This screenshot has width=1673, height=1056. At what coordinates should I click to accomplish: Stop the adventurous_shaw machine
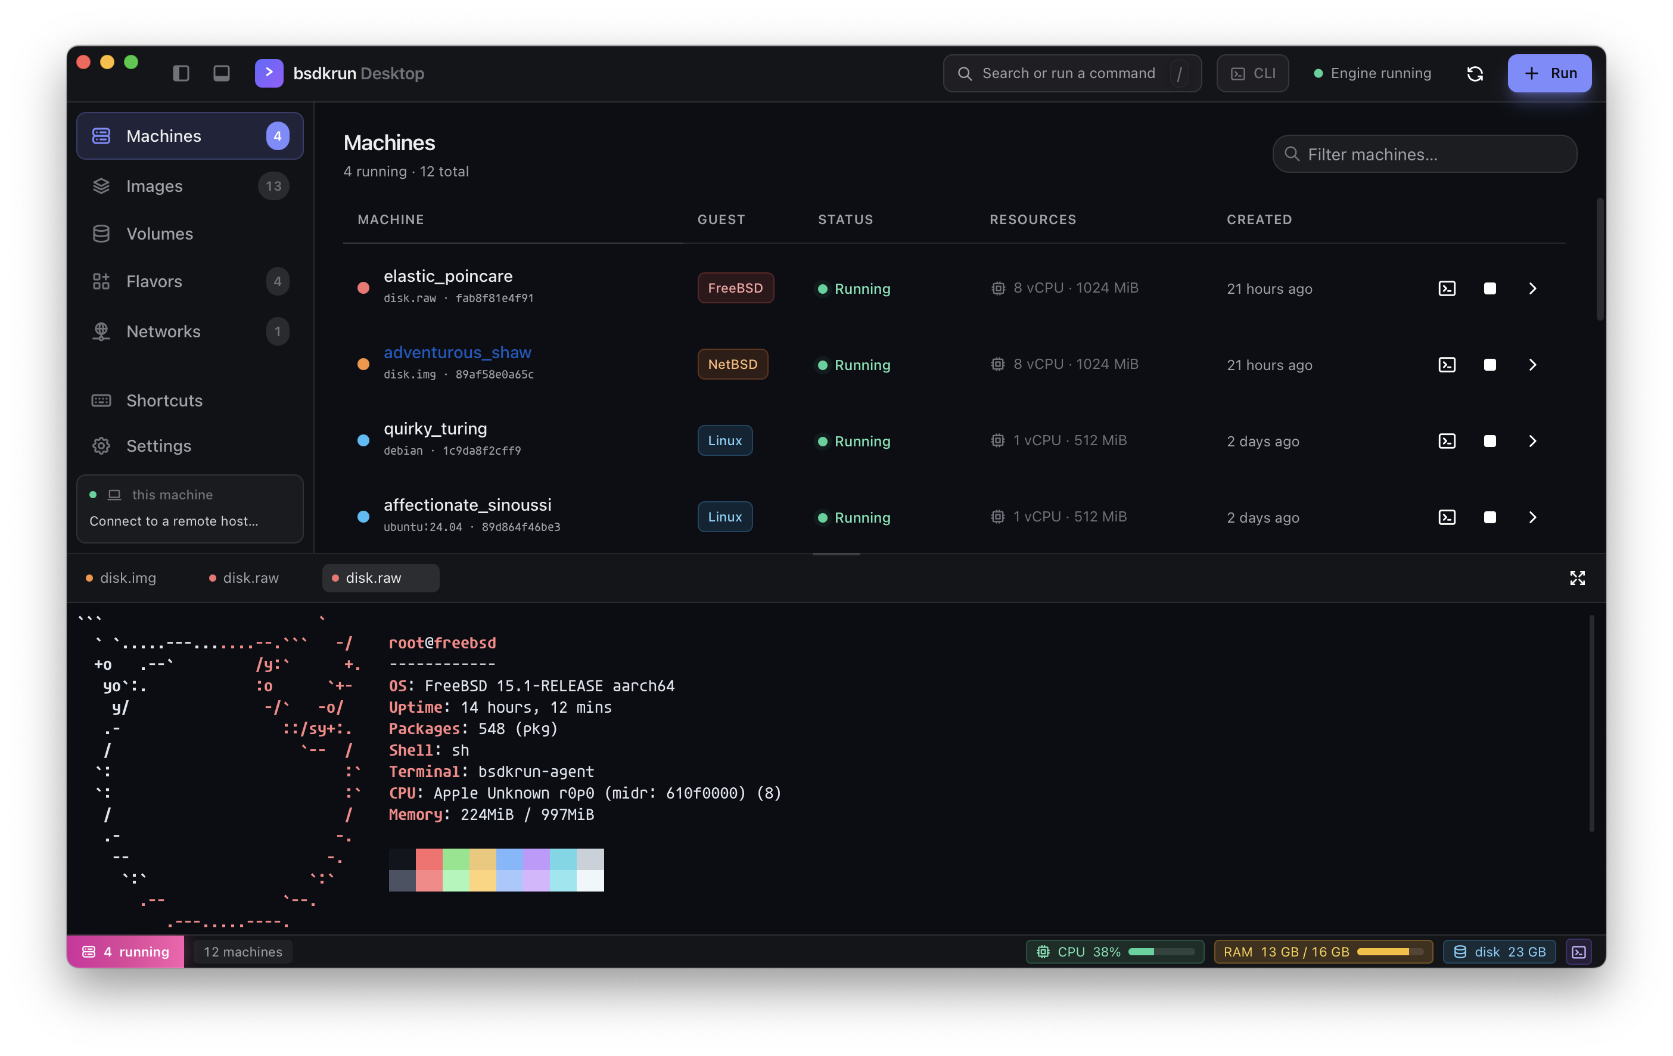[x=1489, y=365]
